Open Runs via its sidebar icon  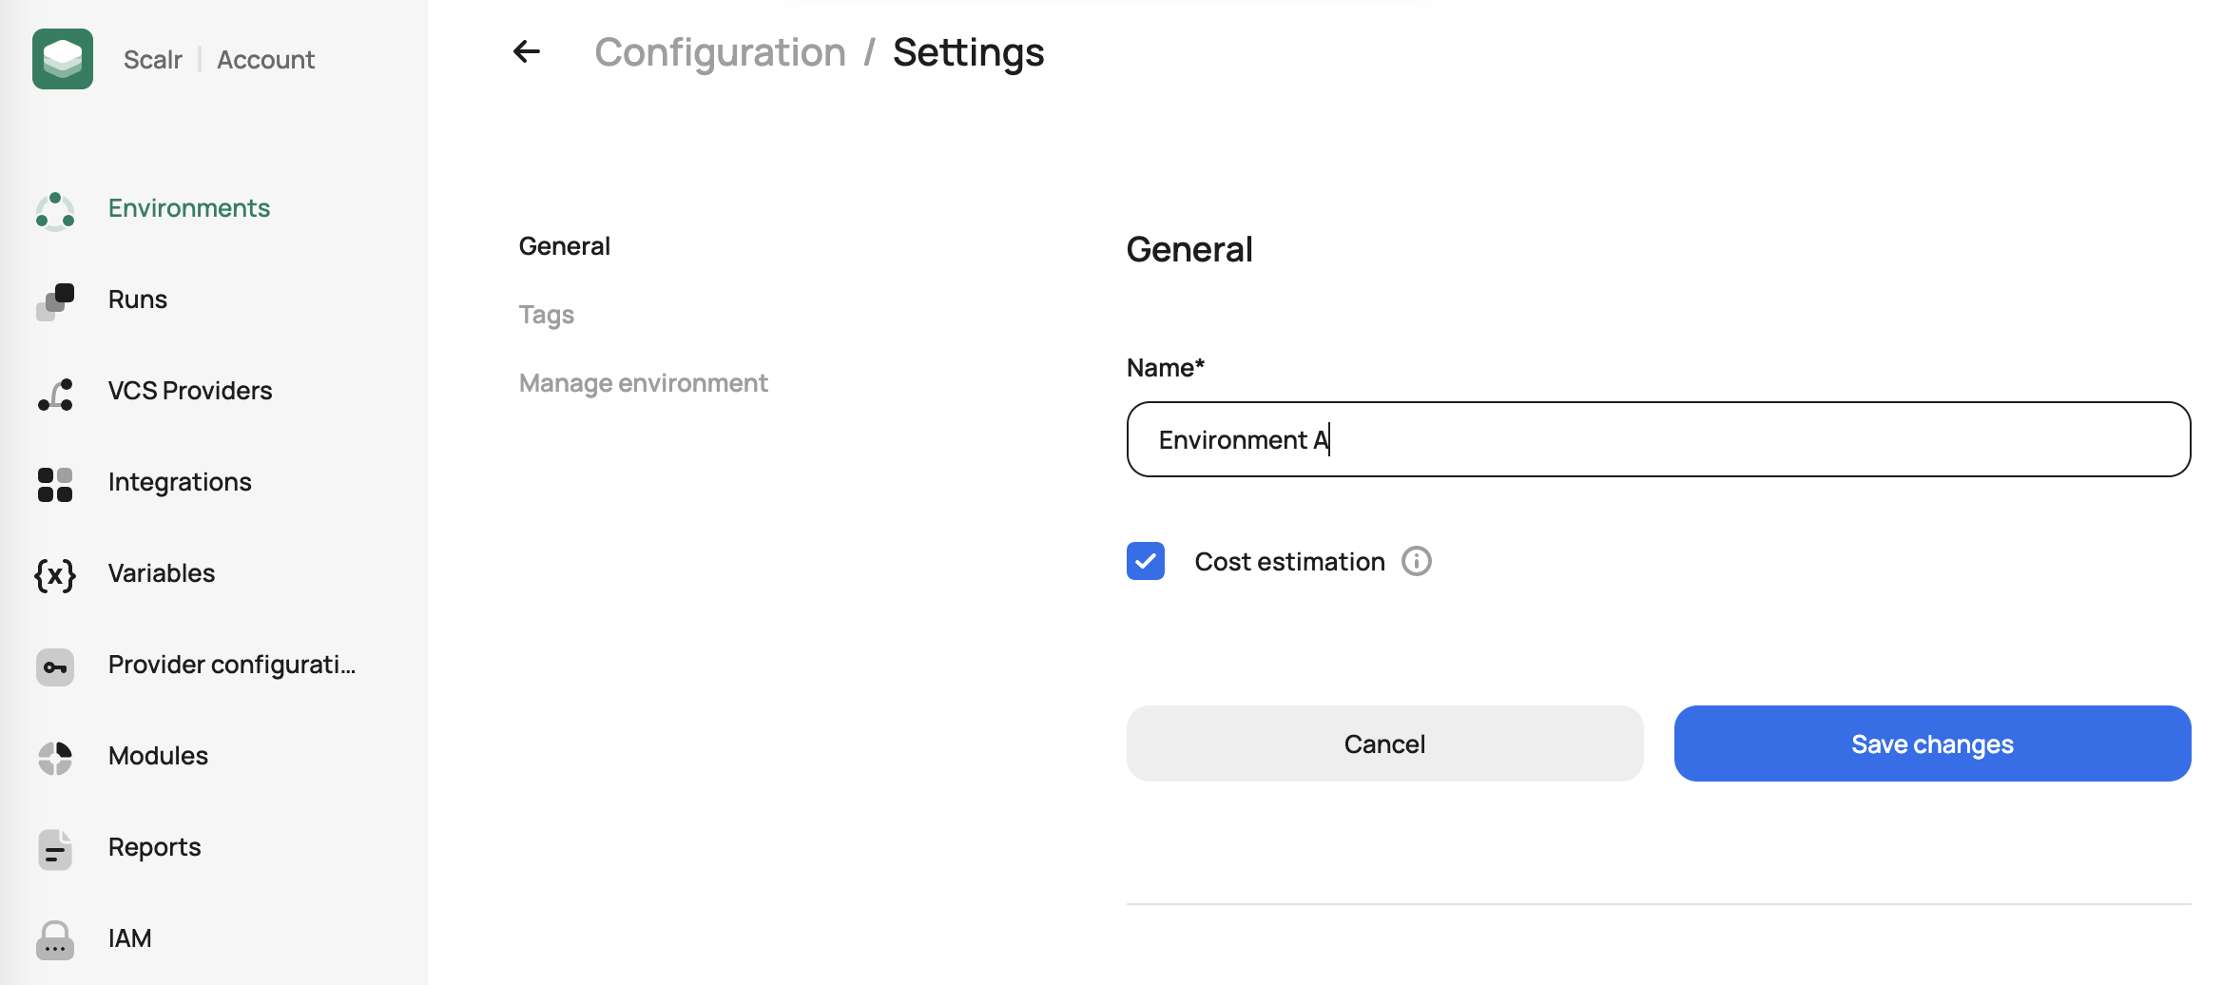(55, 301)
